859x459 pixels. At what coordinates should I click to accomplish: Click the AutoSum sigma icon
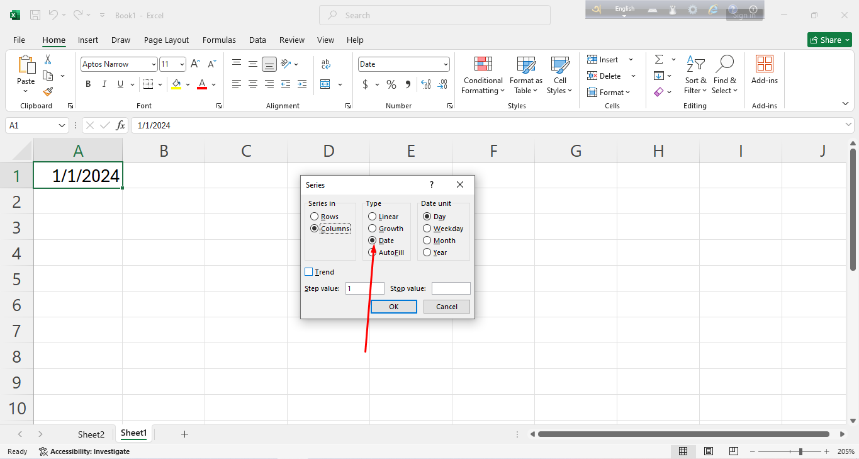(659, 60)
